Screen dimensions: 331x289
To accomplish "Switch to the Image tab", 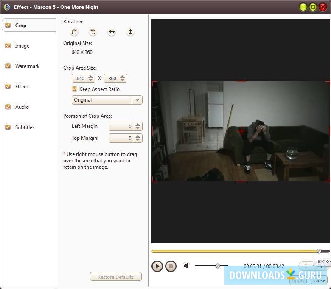I will [22, 46].
